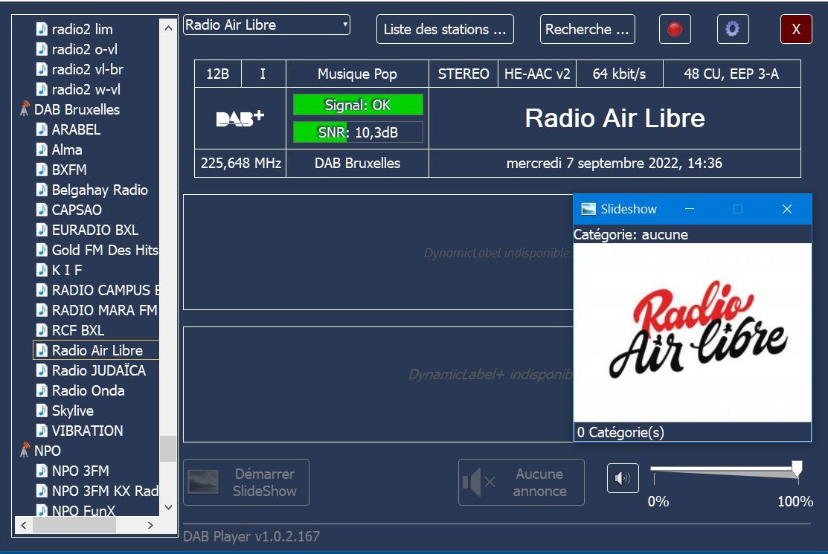
Task: Select station RADIO MARA FM
Action: point(104,309)
